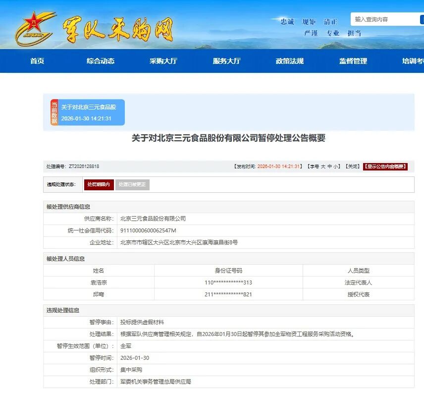424x394 pixels.
Task: Click ID number ending in 821
Action: (228, 294)
